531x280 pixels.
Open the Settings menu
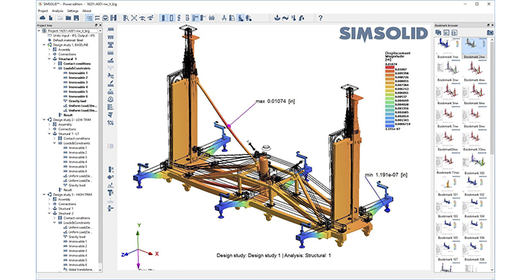point(72,11)
